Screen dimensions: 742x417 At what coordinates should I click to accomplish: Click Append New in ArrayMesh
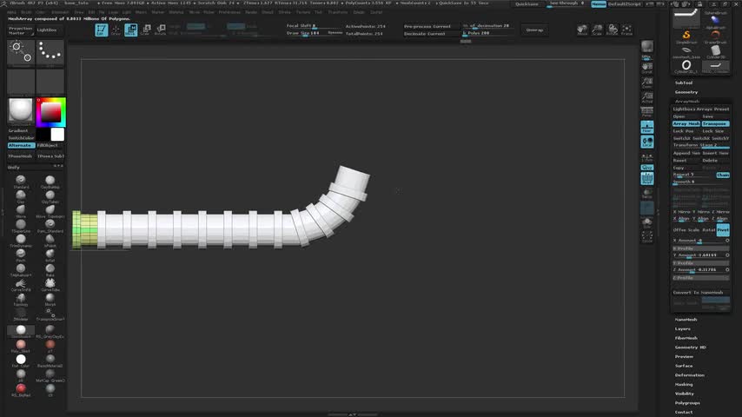tap(686, 153)
